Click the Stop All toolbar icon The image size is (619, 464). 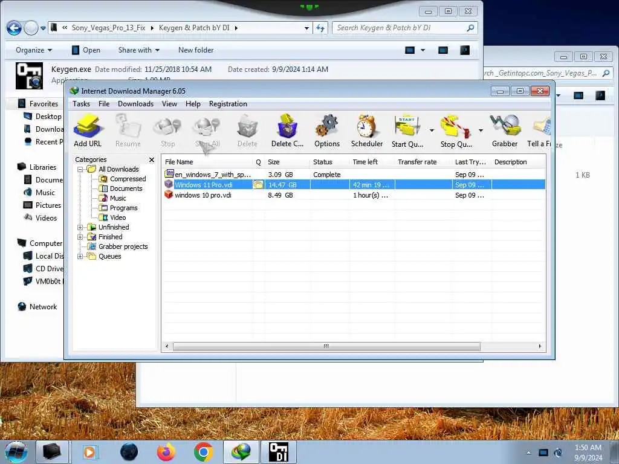coord(207,130)
